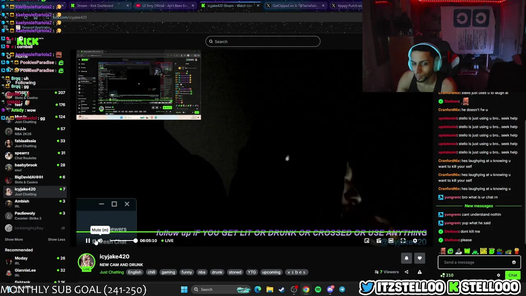Image resolution: width=526 pixels, height=296 pixels.
Task: Select the funny tag
Action: [187, 272]
